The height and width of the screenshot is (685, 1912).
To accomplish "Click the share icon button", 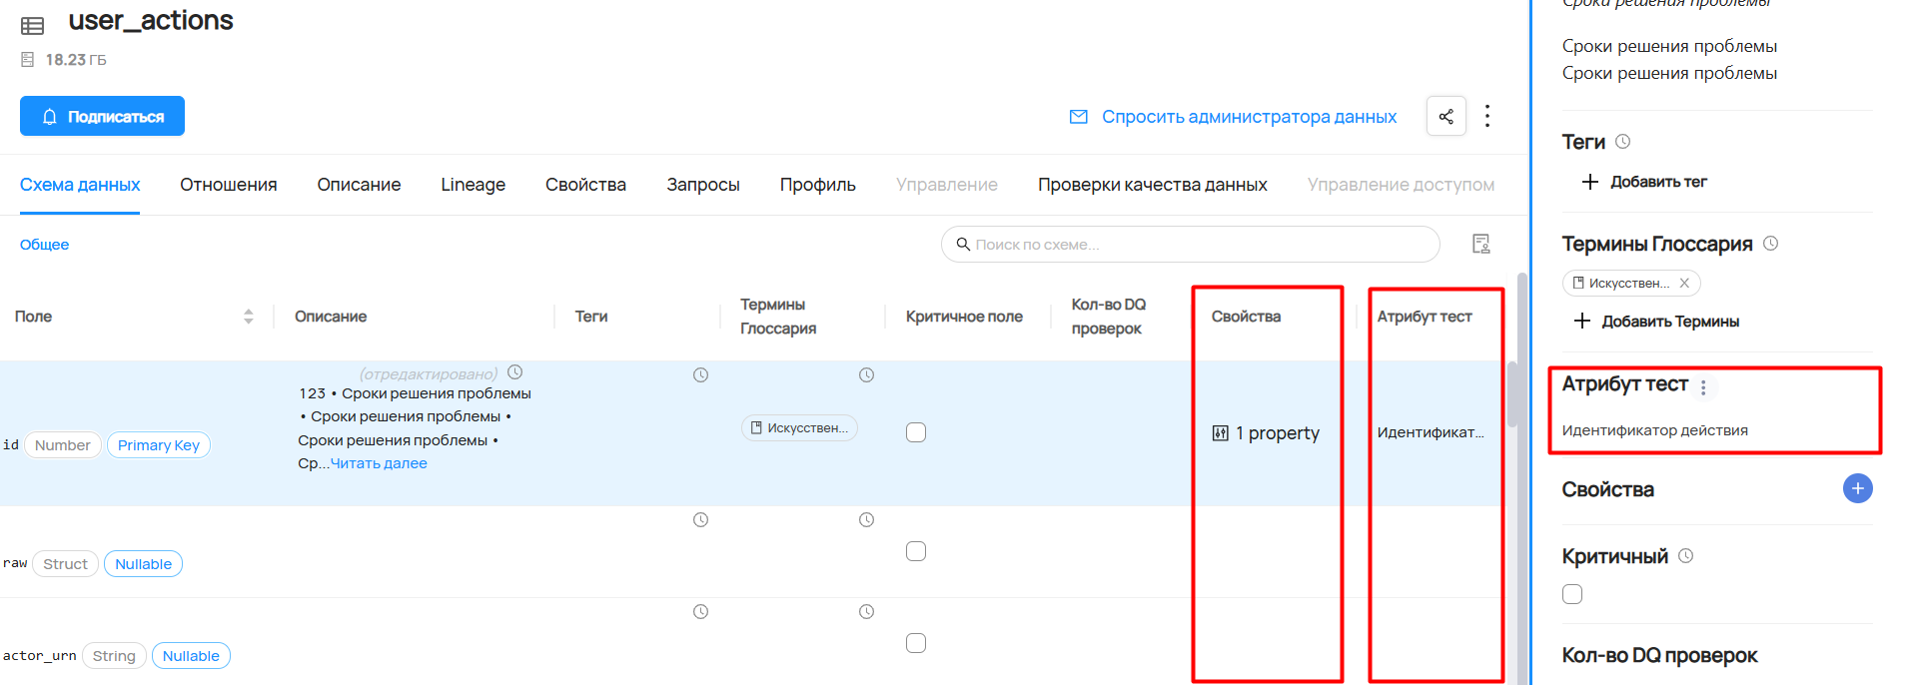I will click(1445, 116).
